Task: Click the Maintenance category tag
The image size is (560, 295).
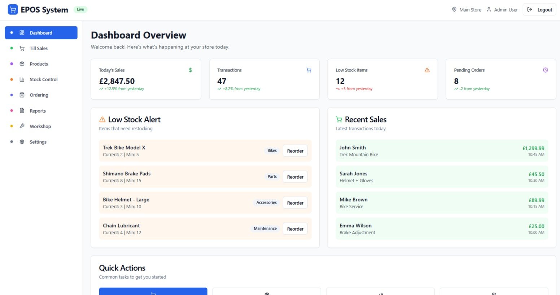Action: pyautogui.click(x=265, y=229)
